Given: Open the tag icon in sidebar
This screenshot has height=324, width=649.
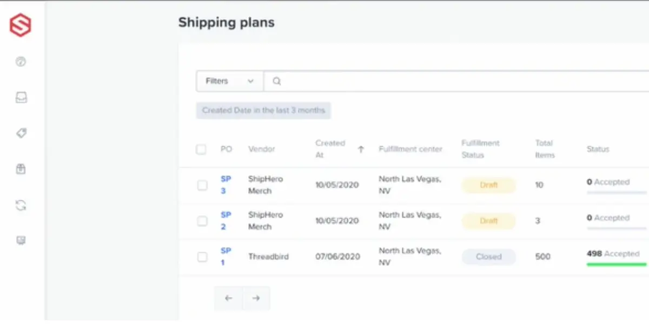Looking at the screenshot, I should [x=21, y=133].
